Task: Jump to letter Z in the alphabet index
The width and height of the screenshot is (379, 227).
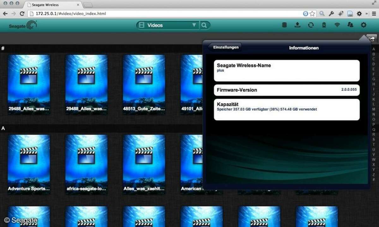Action: (x=374, y=174)
